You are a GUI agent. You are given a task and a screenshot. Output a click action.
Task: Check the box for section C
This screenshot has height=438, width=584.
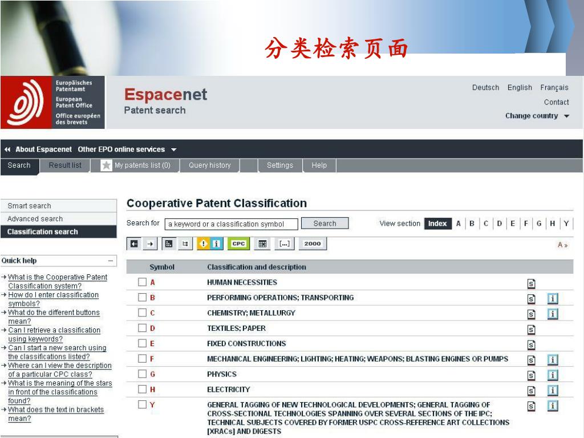pyautogui.click(x=142, y=313)
